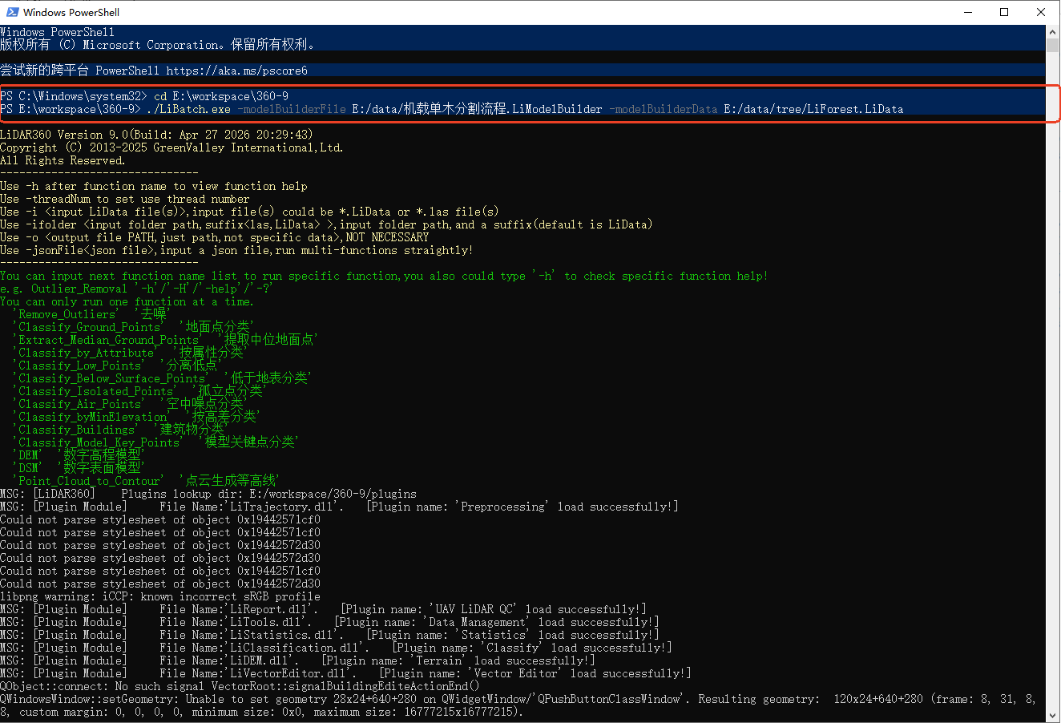1061x723 pixels.
Task: Click the 'Classify_Air_Points' function name
Action: pos(80,404)
